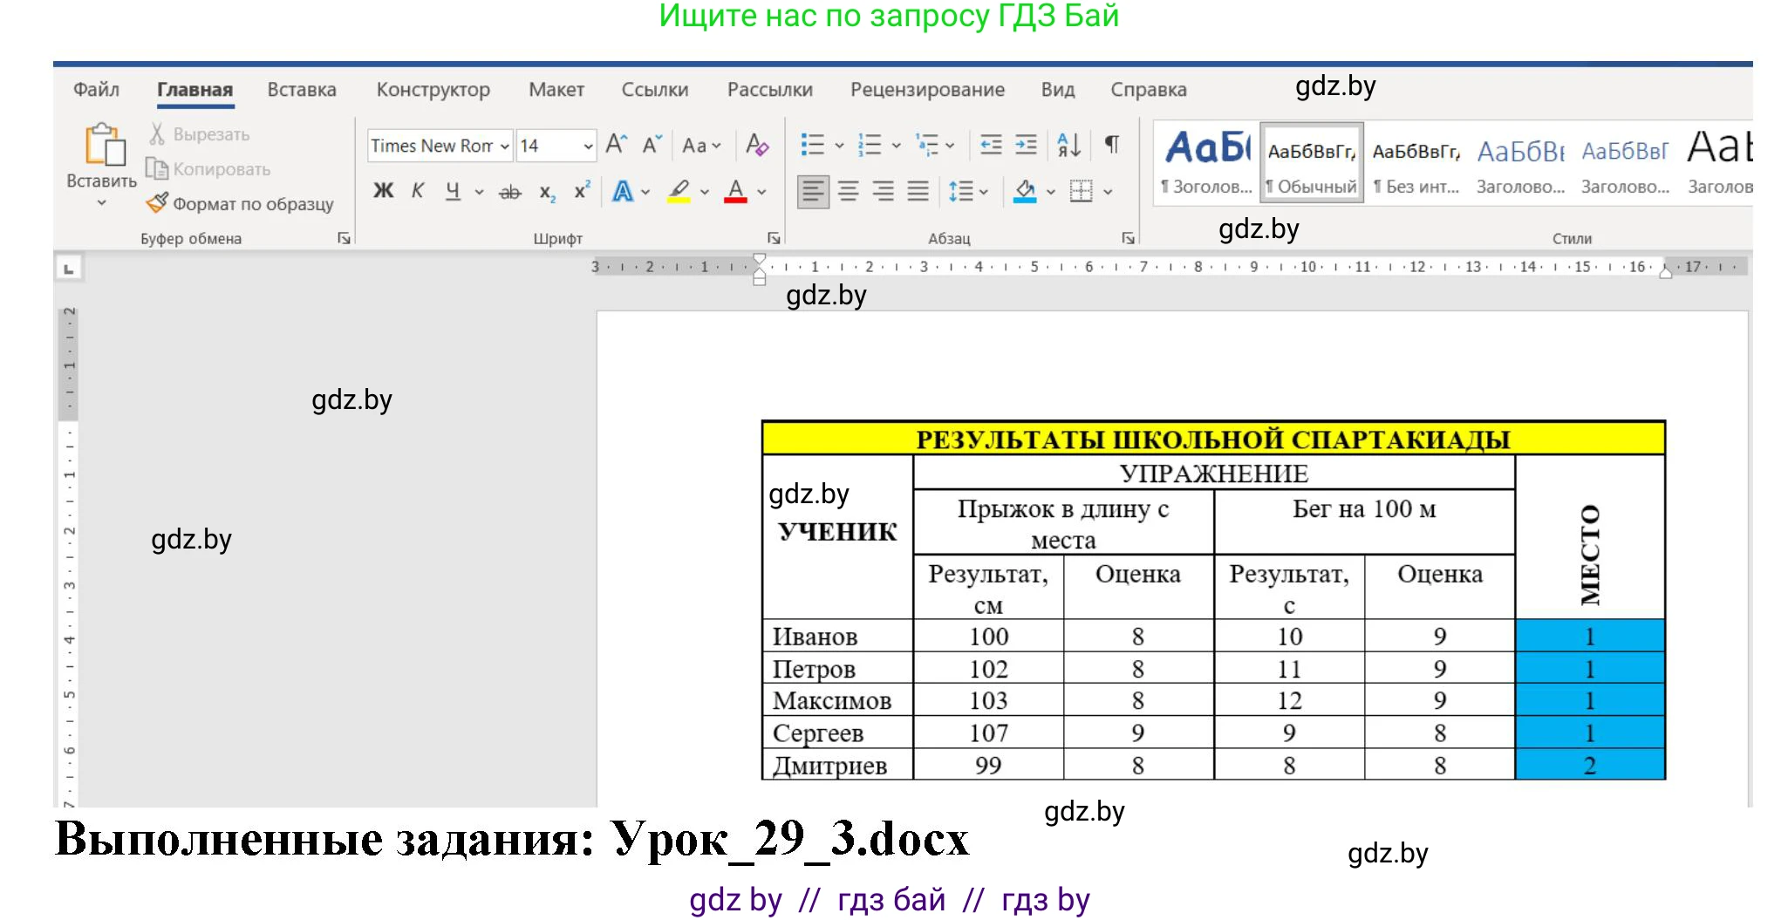1781x920 pixels.
Task: Click the bulleted list icon
Action: click(812, 145)
